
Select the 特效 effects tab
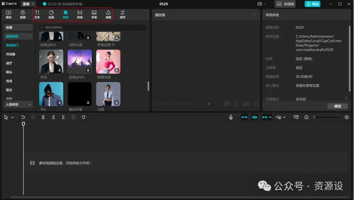click(66, 15)
